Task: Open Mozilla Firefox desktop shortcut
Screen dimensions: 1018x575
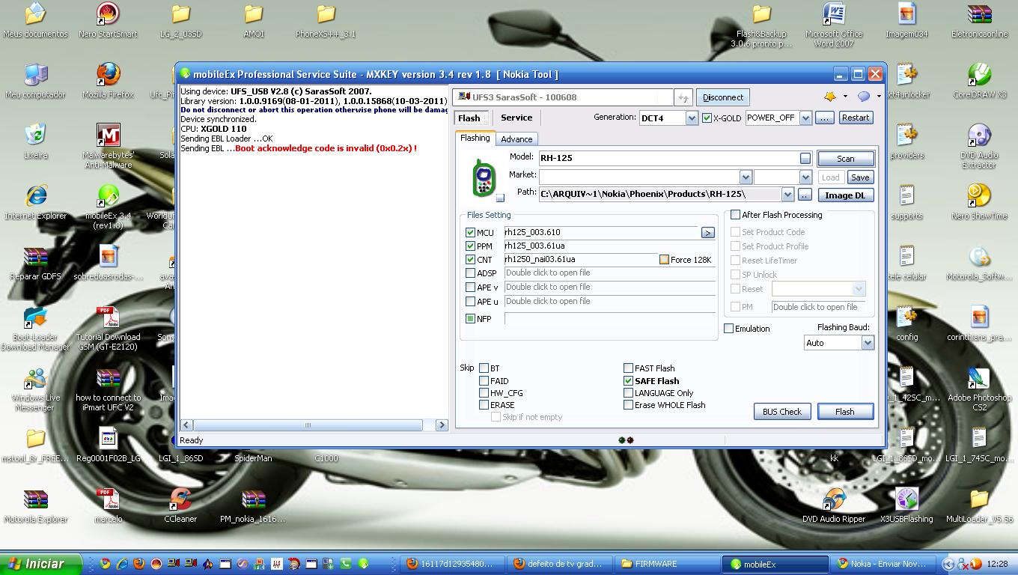Action: tap(109, 80)
